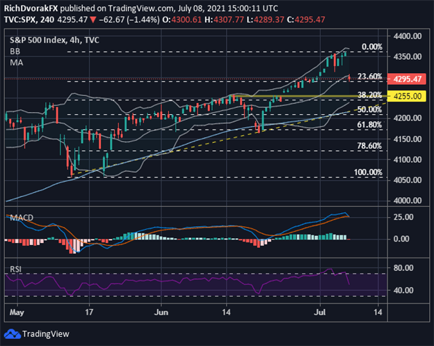
Task: Click the BB indicator label
Action: point(15,52)
